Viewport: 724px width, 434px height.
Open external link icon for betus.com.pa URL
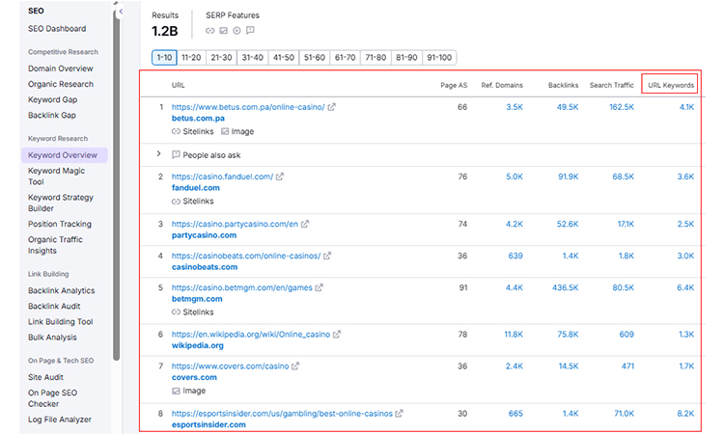(x=331, y=107)
